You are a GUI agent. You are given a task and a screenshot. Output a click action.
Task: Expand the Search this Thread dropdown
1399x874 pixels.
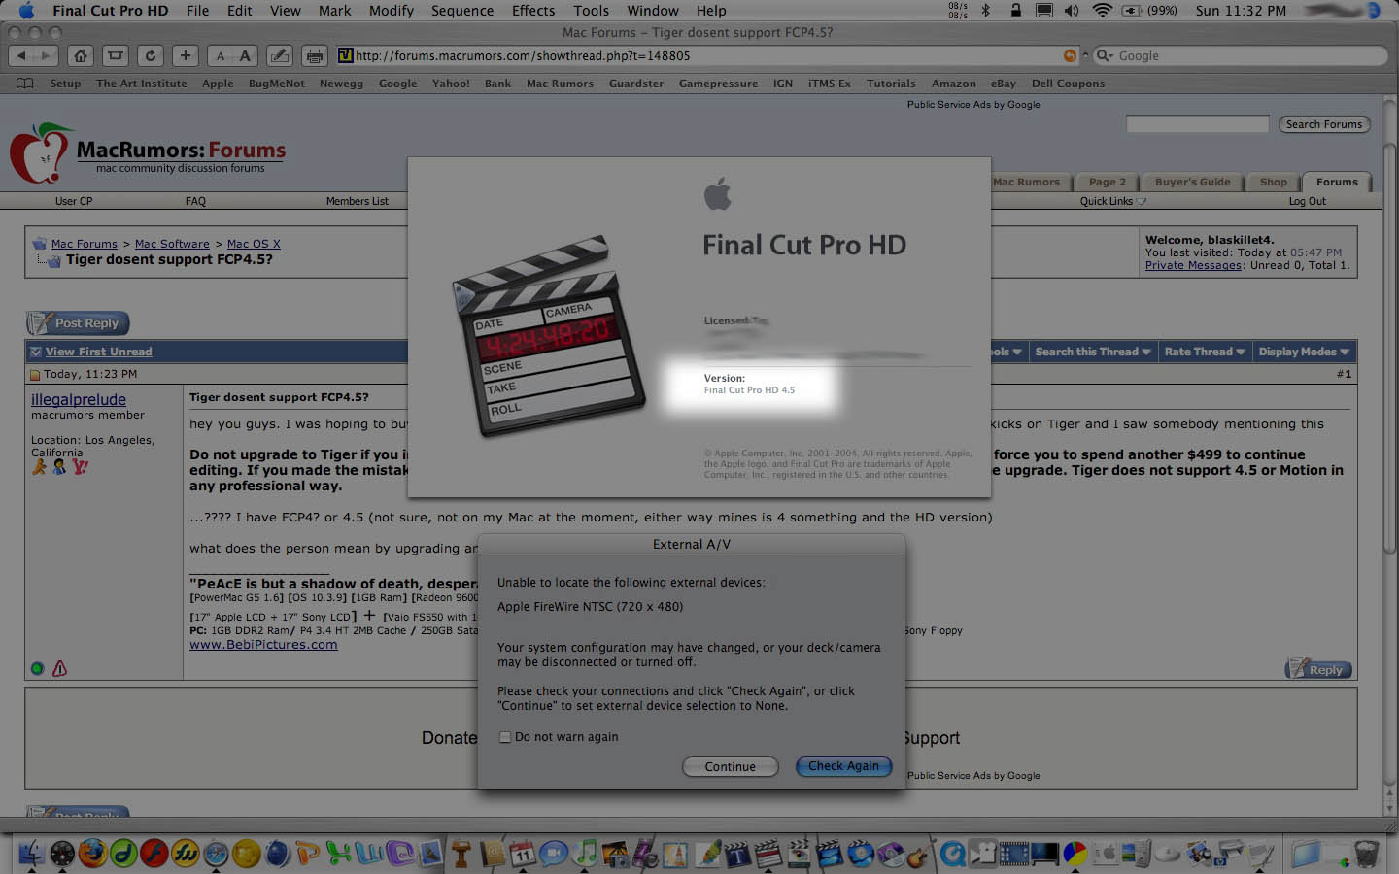coord(1092,352)
